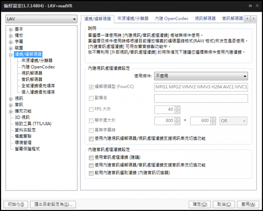Expand the 基本 tree node

click(x=11, y=30)
